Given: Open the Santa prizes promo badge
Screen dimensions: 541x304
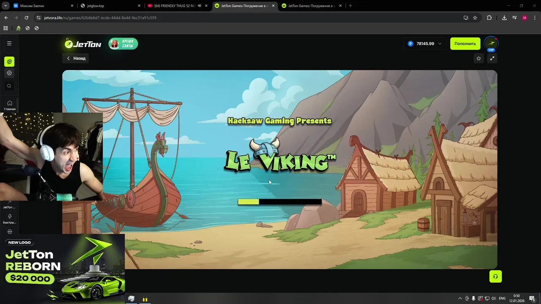Looking at the screenshot, I should [x=123, y=44].
